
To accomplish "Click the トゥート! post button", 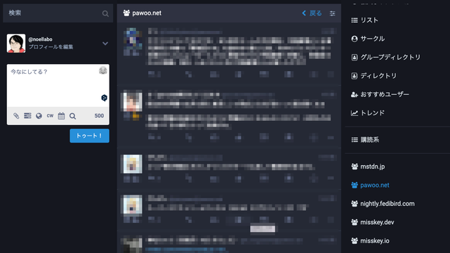I will click(x=90, y=136).
